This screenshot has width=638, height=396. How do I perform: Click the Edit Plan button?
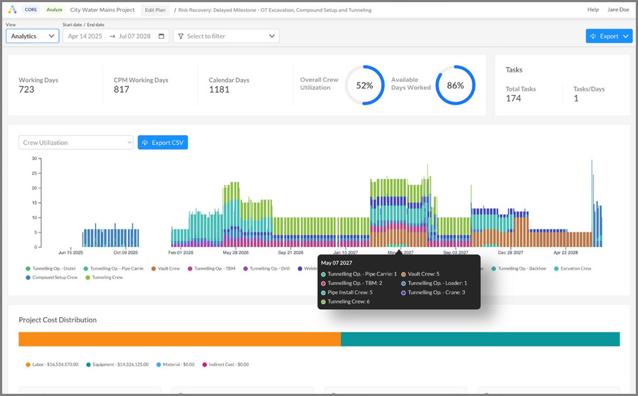155,9
